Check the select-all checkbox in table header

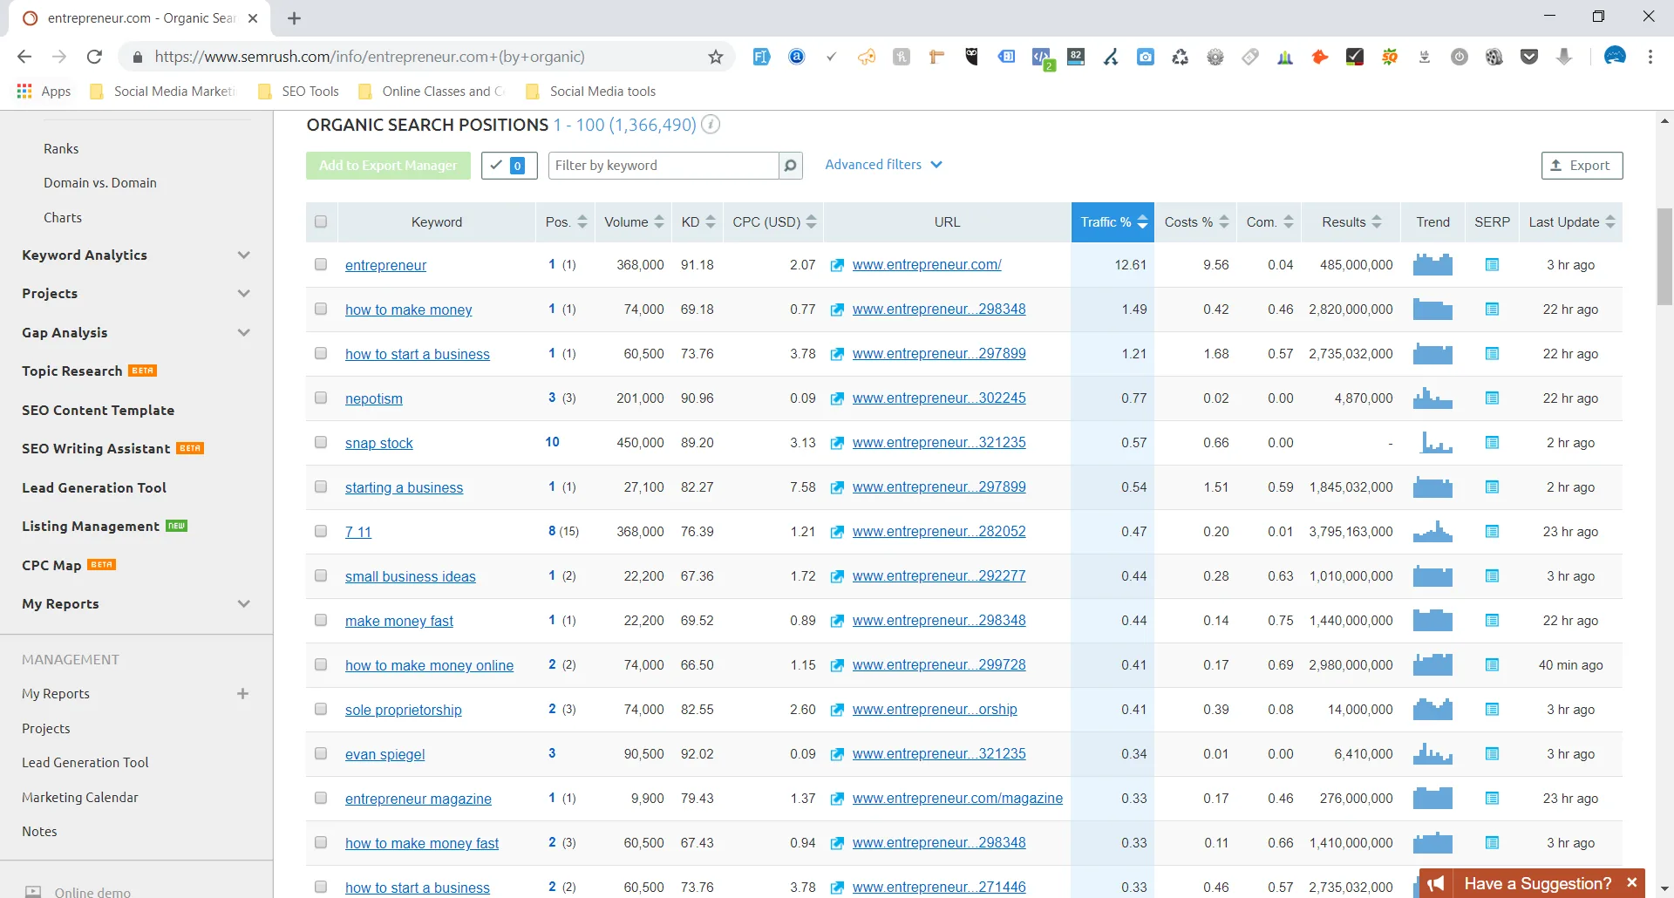321,221
